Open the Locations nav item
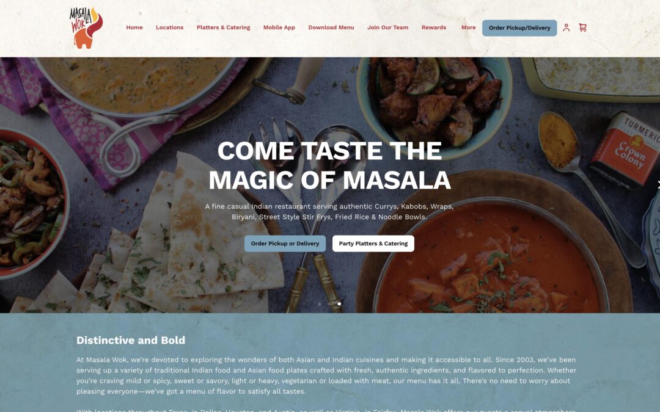 (170, 27)
